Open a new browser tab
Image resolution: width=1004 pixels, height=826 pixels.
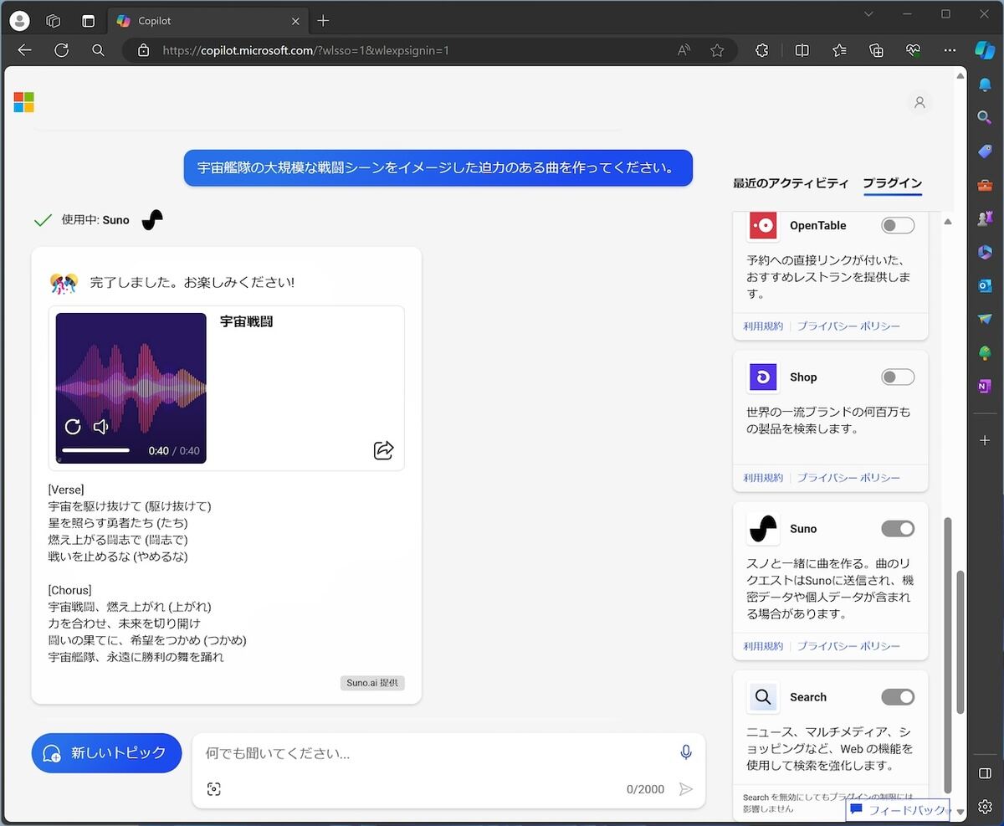click(323, 21)
